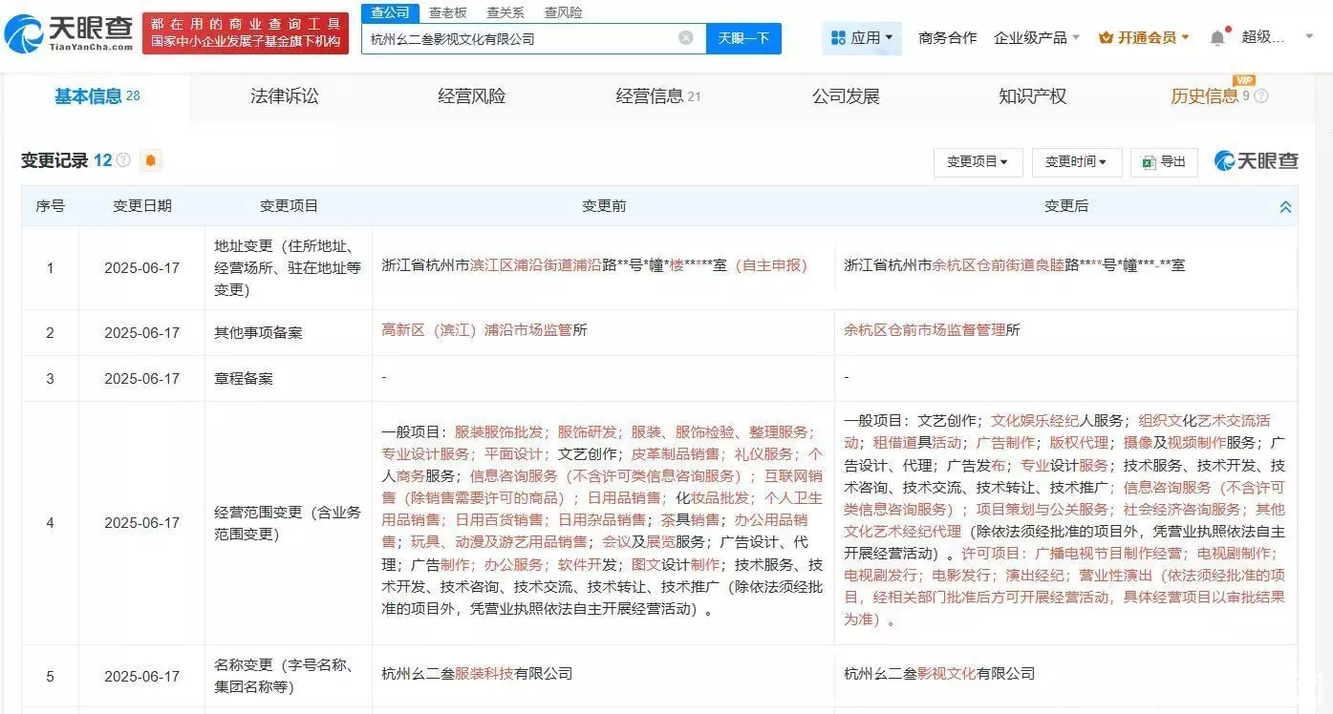Click the 序号 column header
The image size is (1333, 714).
[51, 206]
